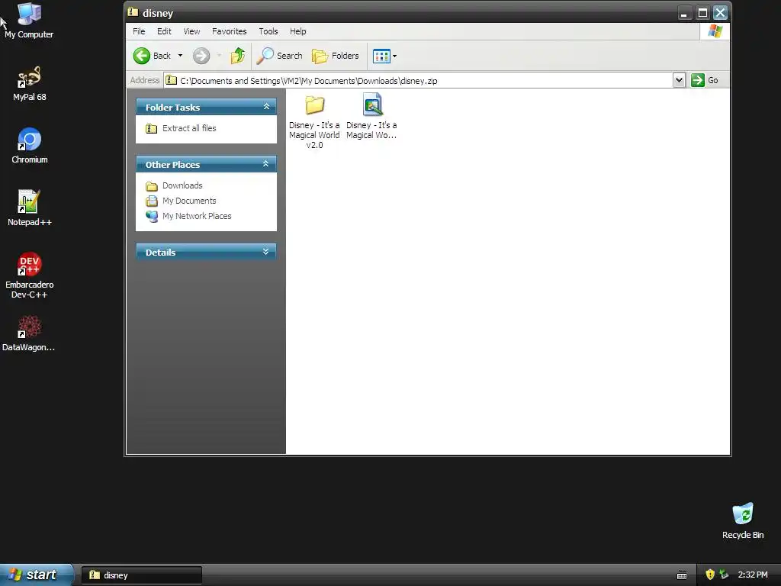Click the address path field
Viewport: 781px width, 586px height.
tap(419, 80)
